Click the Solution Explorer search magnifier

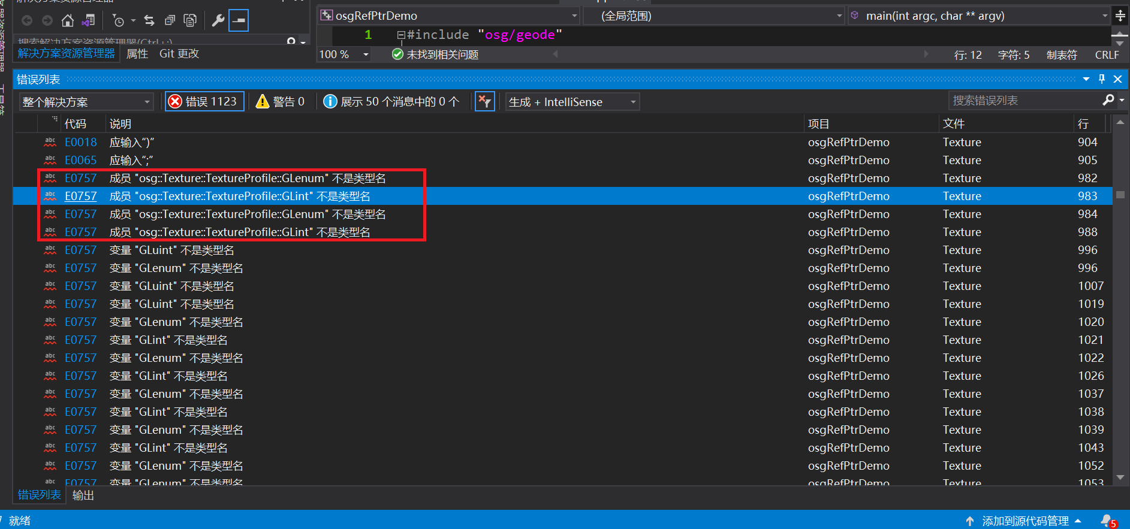click(x=291, y=41)
